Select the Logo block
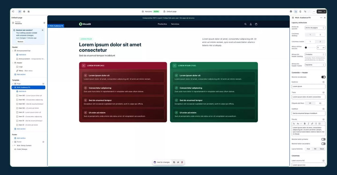This screenshot has height=175, width=337. tap(19, 67)
